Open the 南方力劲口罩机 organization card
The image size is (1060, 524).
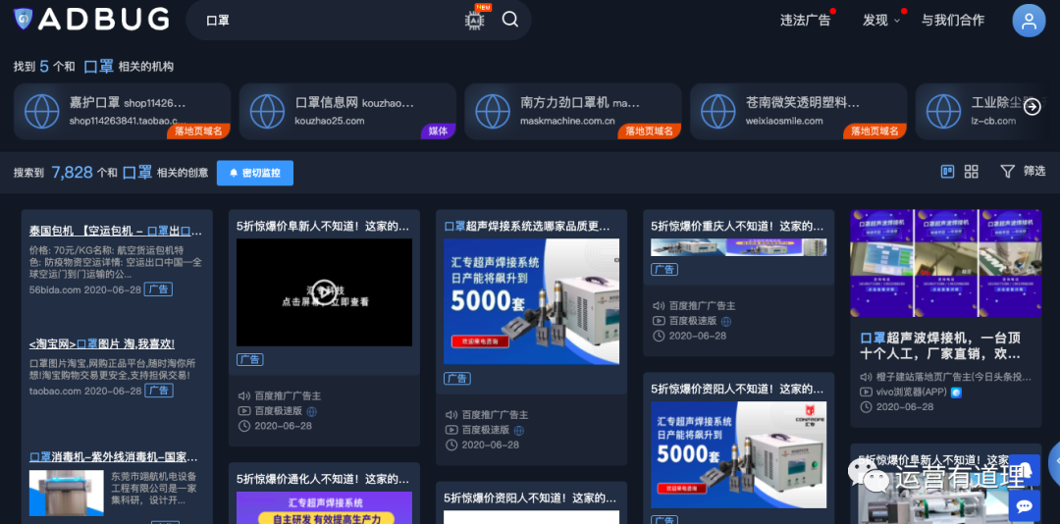coord(572,112)
